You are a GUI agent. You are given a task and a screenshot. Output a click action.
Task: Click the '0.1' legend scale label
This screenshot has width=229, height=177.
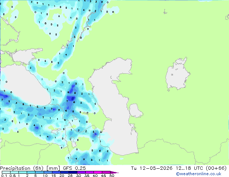click(x=4, y=176)
